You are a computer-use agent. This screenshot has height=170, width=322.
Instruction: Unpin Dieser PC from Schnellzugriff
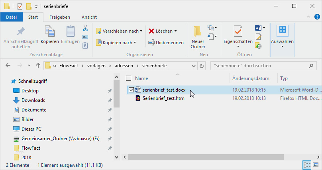pos(110,129)
